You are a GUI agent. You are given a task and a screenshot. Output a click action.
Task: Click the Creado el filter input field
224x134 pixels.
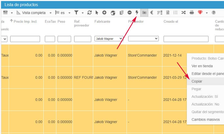186,39
